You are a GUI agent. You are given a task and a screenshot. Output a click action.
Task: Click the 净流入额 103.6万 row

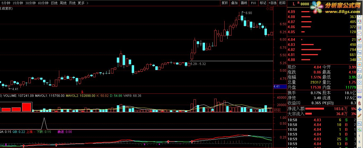[x=322, y=109]
